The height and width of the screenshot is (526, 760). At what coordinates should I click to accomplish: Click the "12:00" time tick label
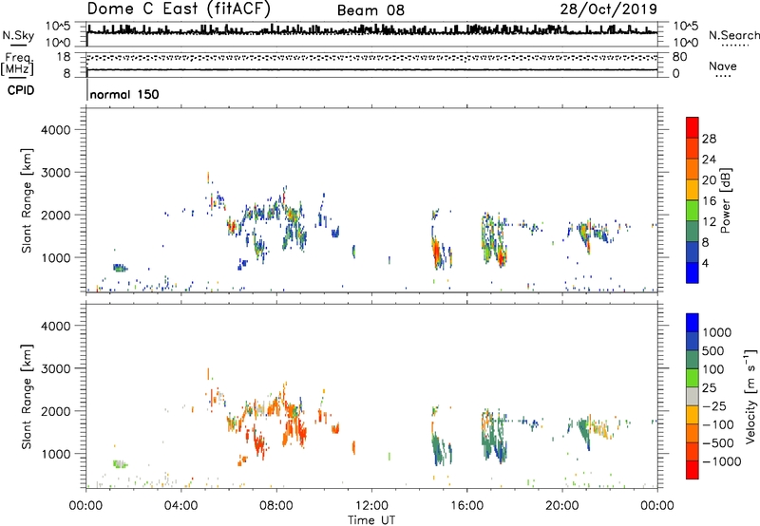point(371,506)
